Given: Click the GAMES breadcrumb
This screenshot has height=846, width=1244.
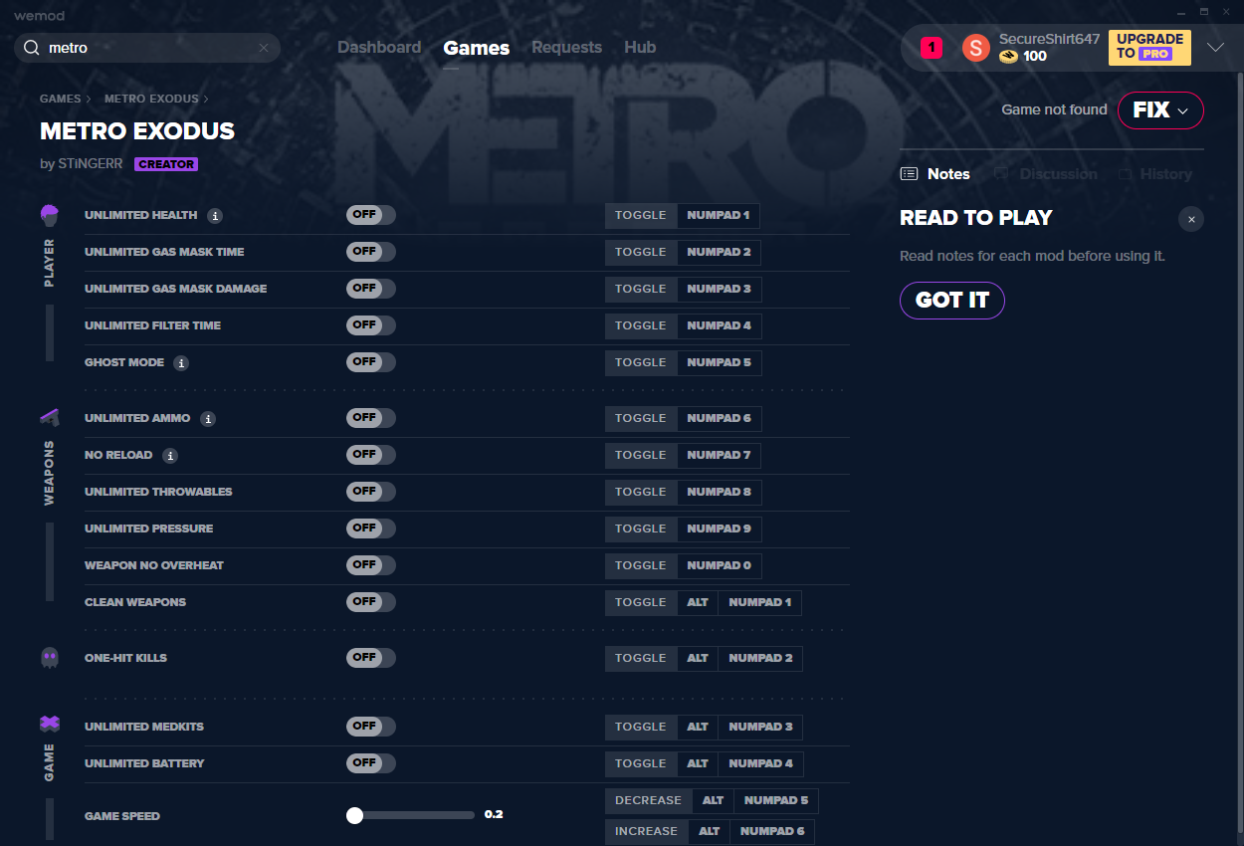Looking at the screenshot, I should click(x=60, y=100).
